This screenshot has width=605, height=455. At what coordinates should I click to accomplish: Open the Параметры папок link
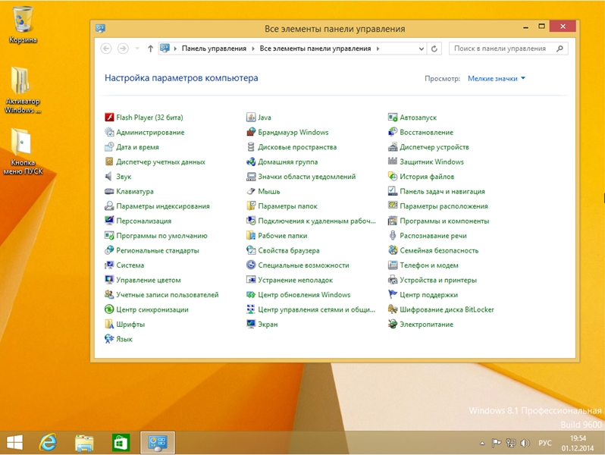tap(287, 206)
